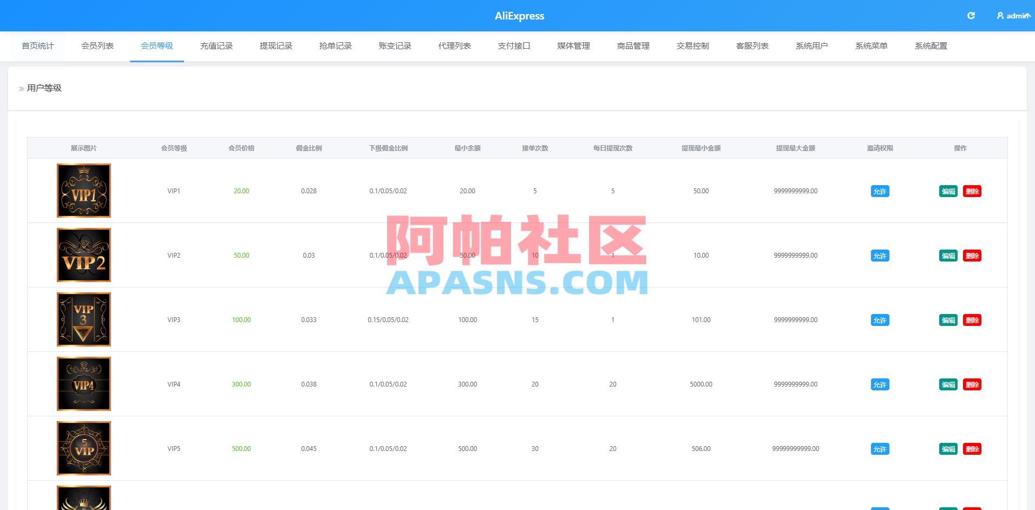Edit the VIP4 level
This screenshot has width=1035, height=510.
[948, 384]
